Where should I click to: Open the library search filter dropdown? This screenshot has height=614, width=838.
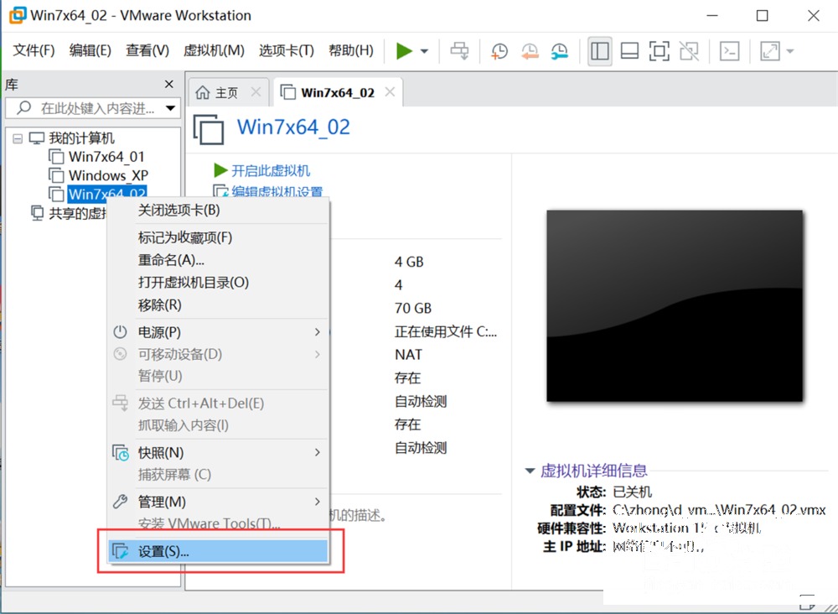tap(170, 108)
